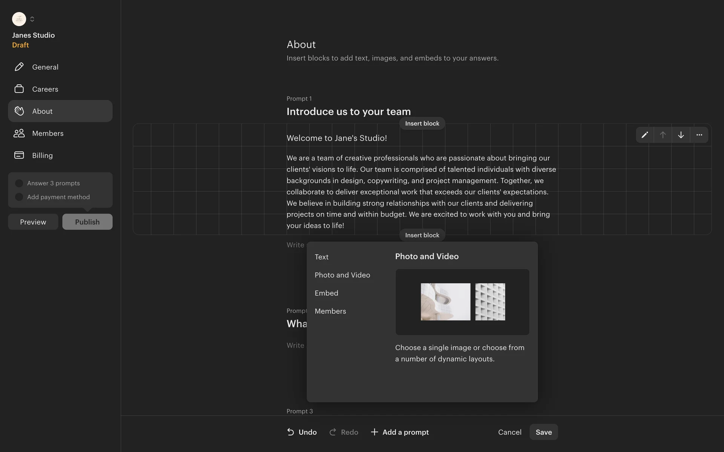
Task: Open Billing card section
Action: (x=42, y=156)
